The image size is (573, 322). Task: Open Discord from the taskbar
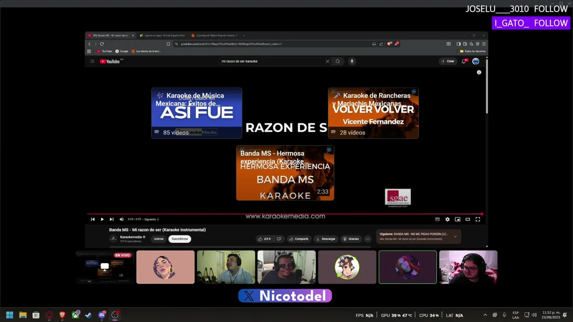pos(102,315)
